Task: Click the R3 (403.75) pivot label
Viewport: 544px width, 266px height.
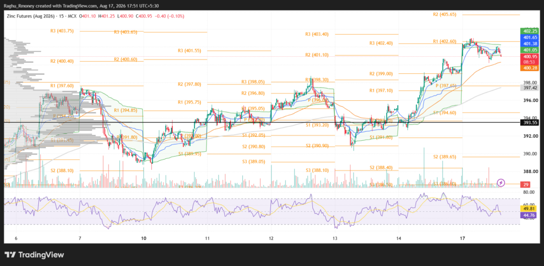Action: pos(62,31)
